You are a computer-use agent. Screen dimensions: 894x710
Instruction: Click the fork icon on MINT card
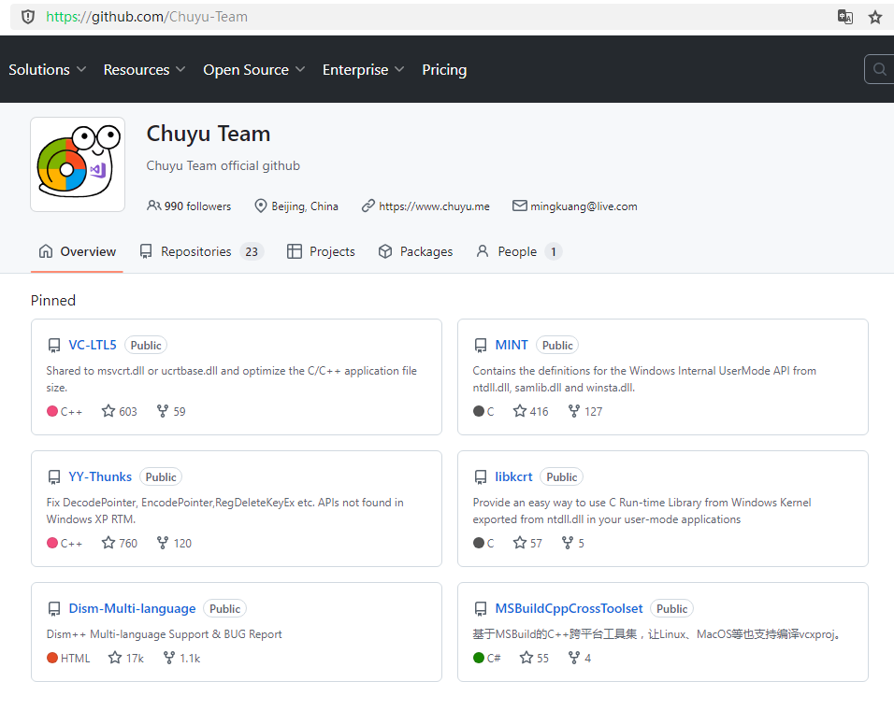pyautogui.click(x=574, y=411)
